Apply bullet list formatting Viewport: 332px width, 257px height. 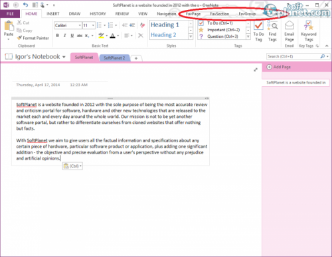coord(99,25)
